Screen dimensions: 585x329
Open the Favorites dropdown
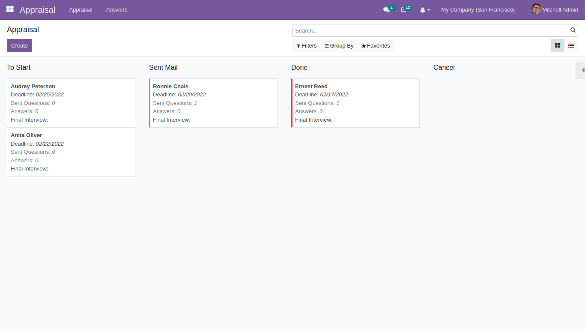point(375,45)
